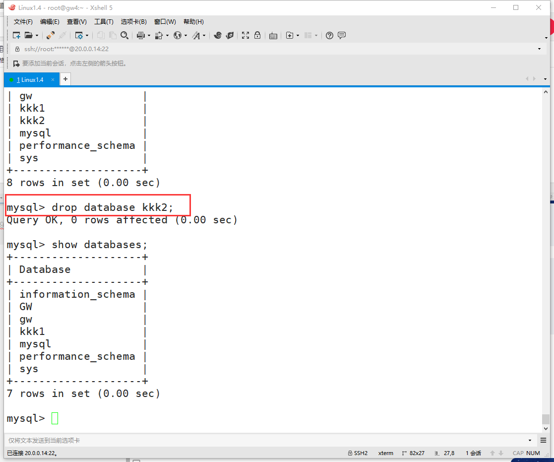Open the toolbar options overflow arrow
Image resolution: width=554 pixels, height=462 pixels.
[x=546, y=38]
